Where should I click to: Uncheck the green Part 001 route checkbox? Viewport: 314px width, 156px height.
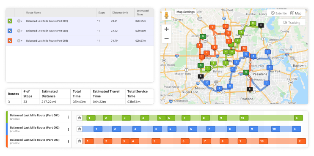pyautogui.click(x=10, y=21)
